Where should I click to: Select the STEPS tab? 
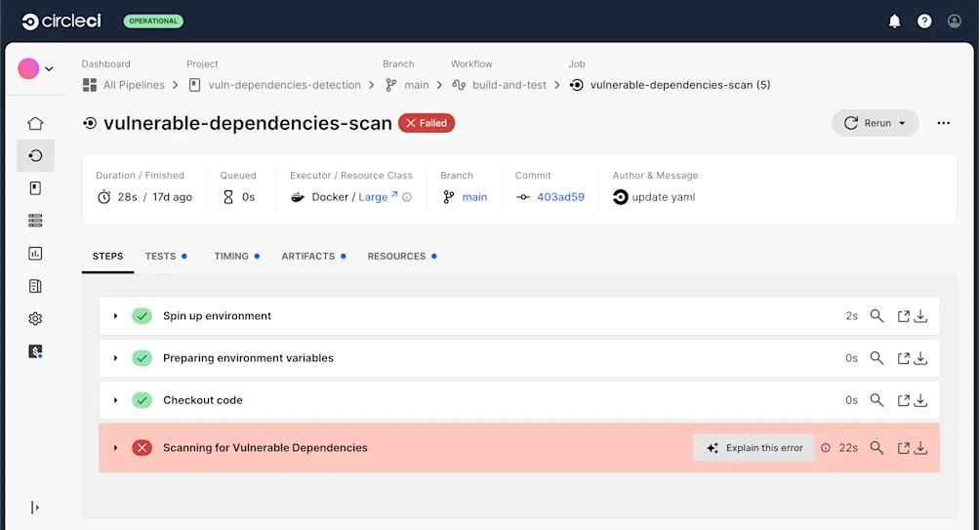[108, 256]
